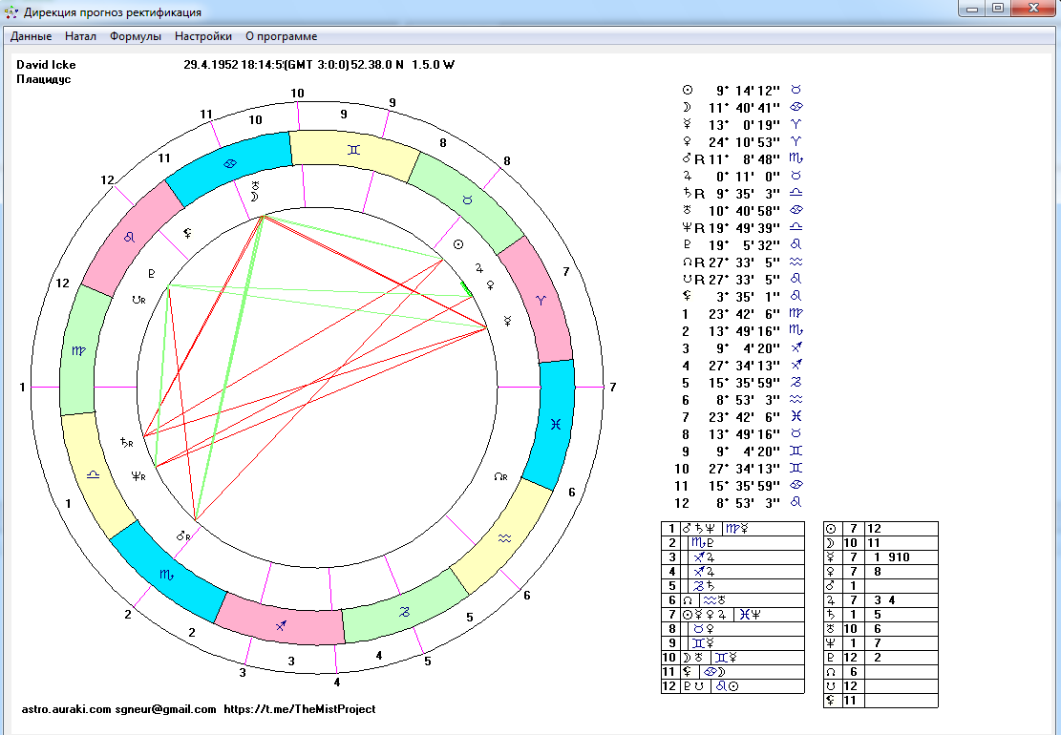Open the astro.auraki.com link

point(66,709)
